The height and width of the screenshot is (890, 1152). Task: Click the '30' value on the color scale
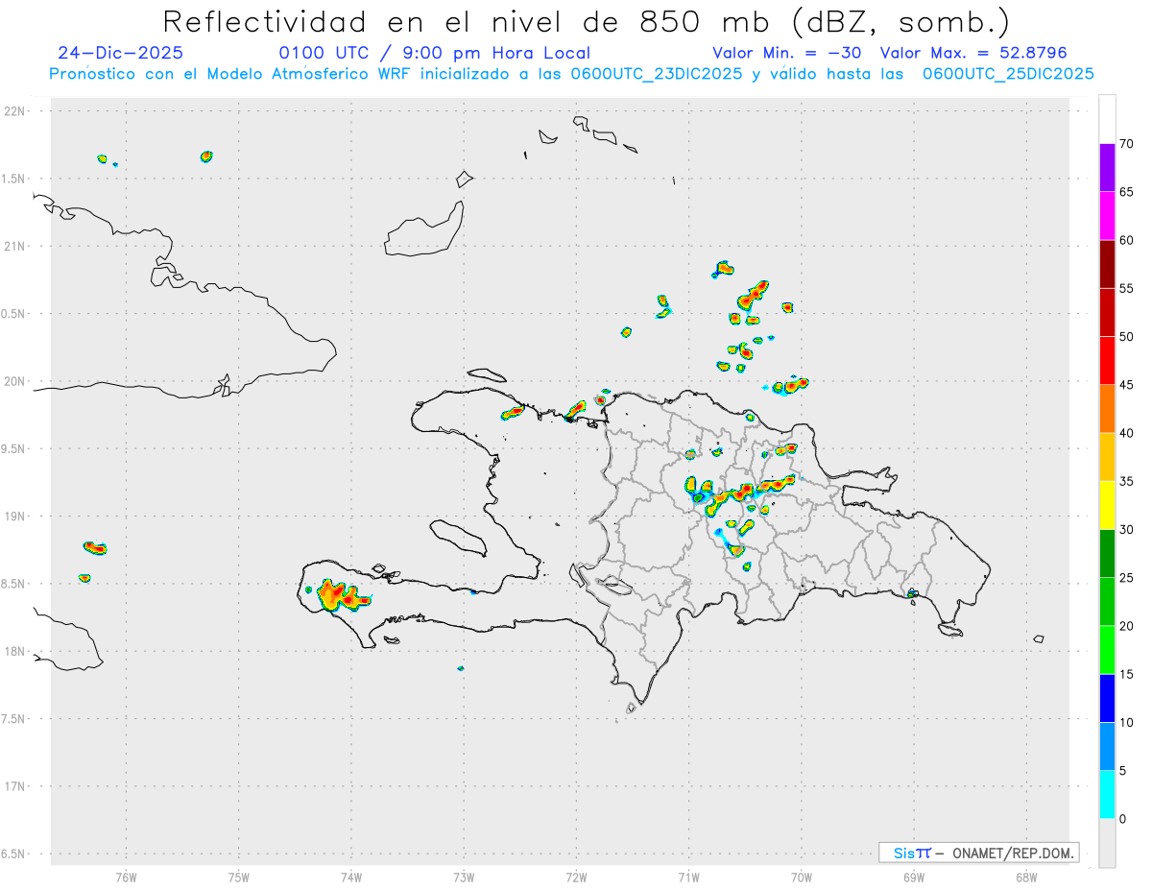click(1126, 530)
